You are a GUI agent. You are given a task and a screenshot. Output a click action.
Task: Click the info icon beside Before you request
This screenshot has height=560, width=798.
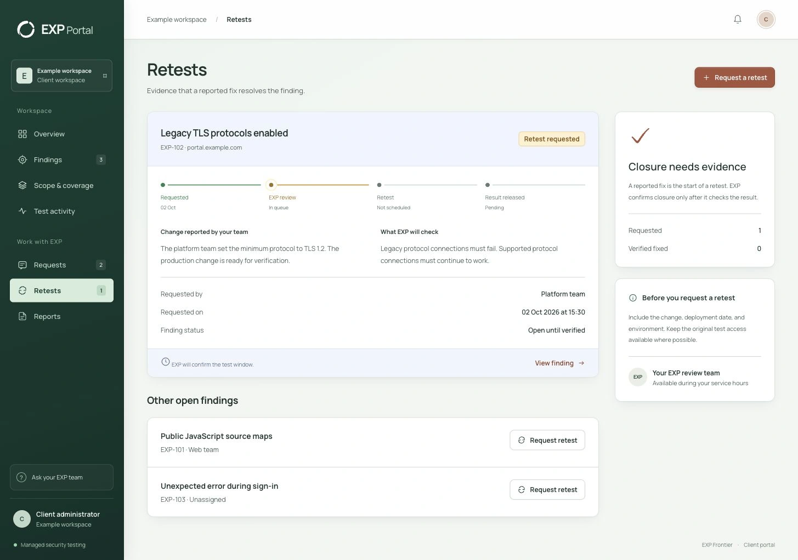[633, 298]
